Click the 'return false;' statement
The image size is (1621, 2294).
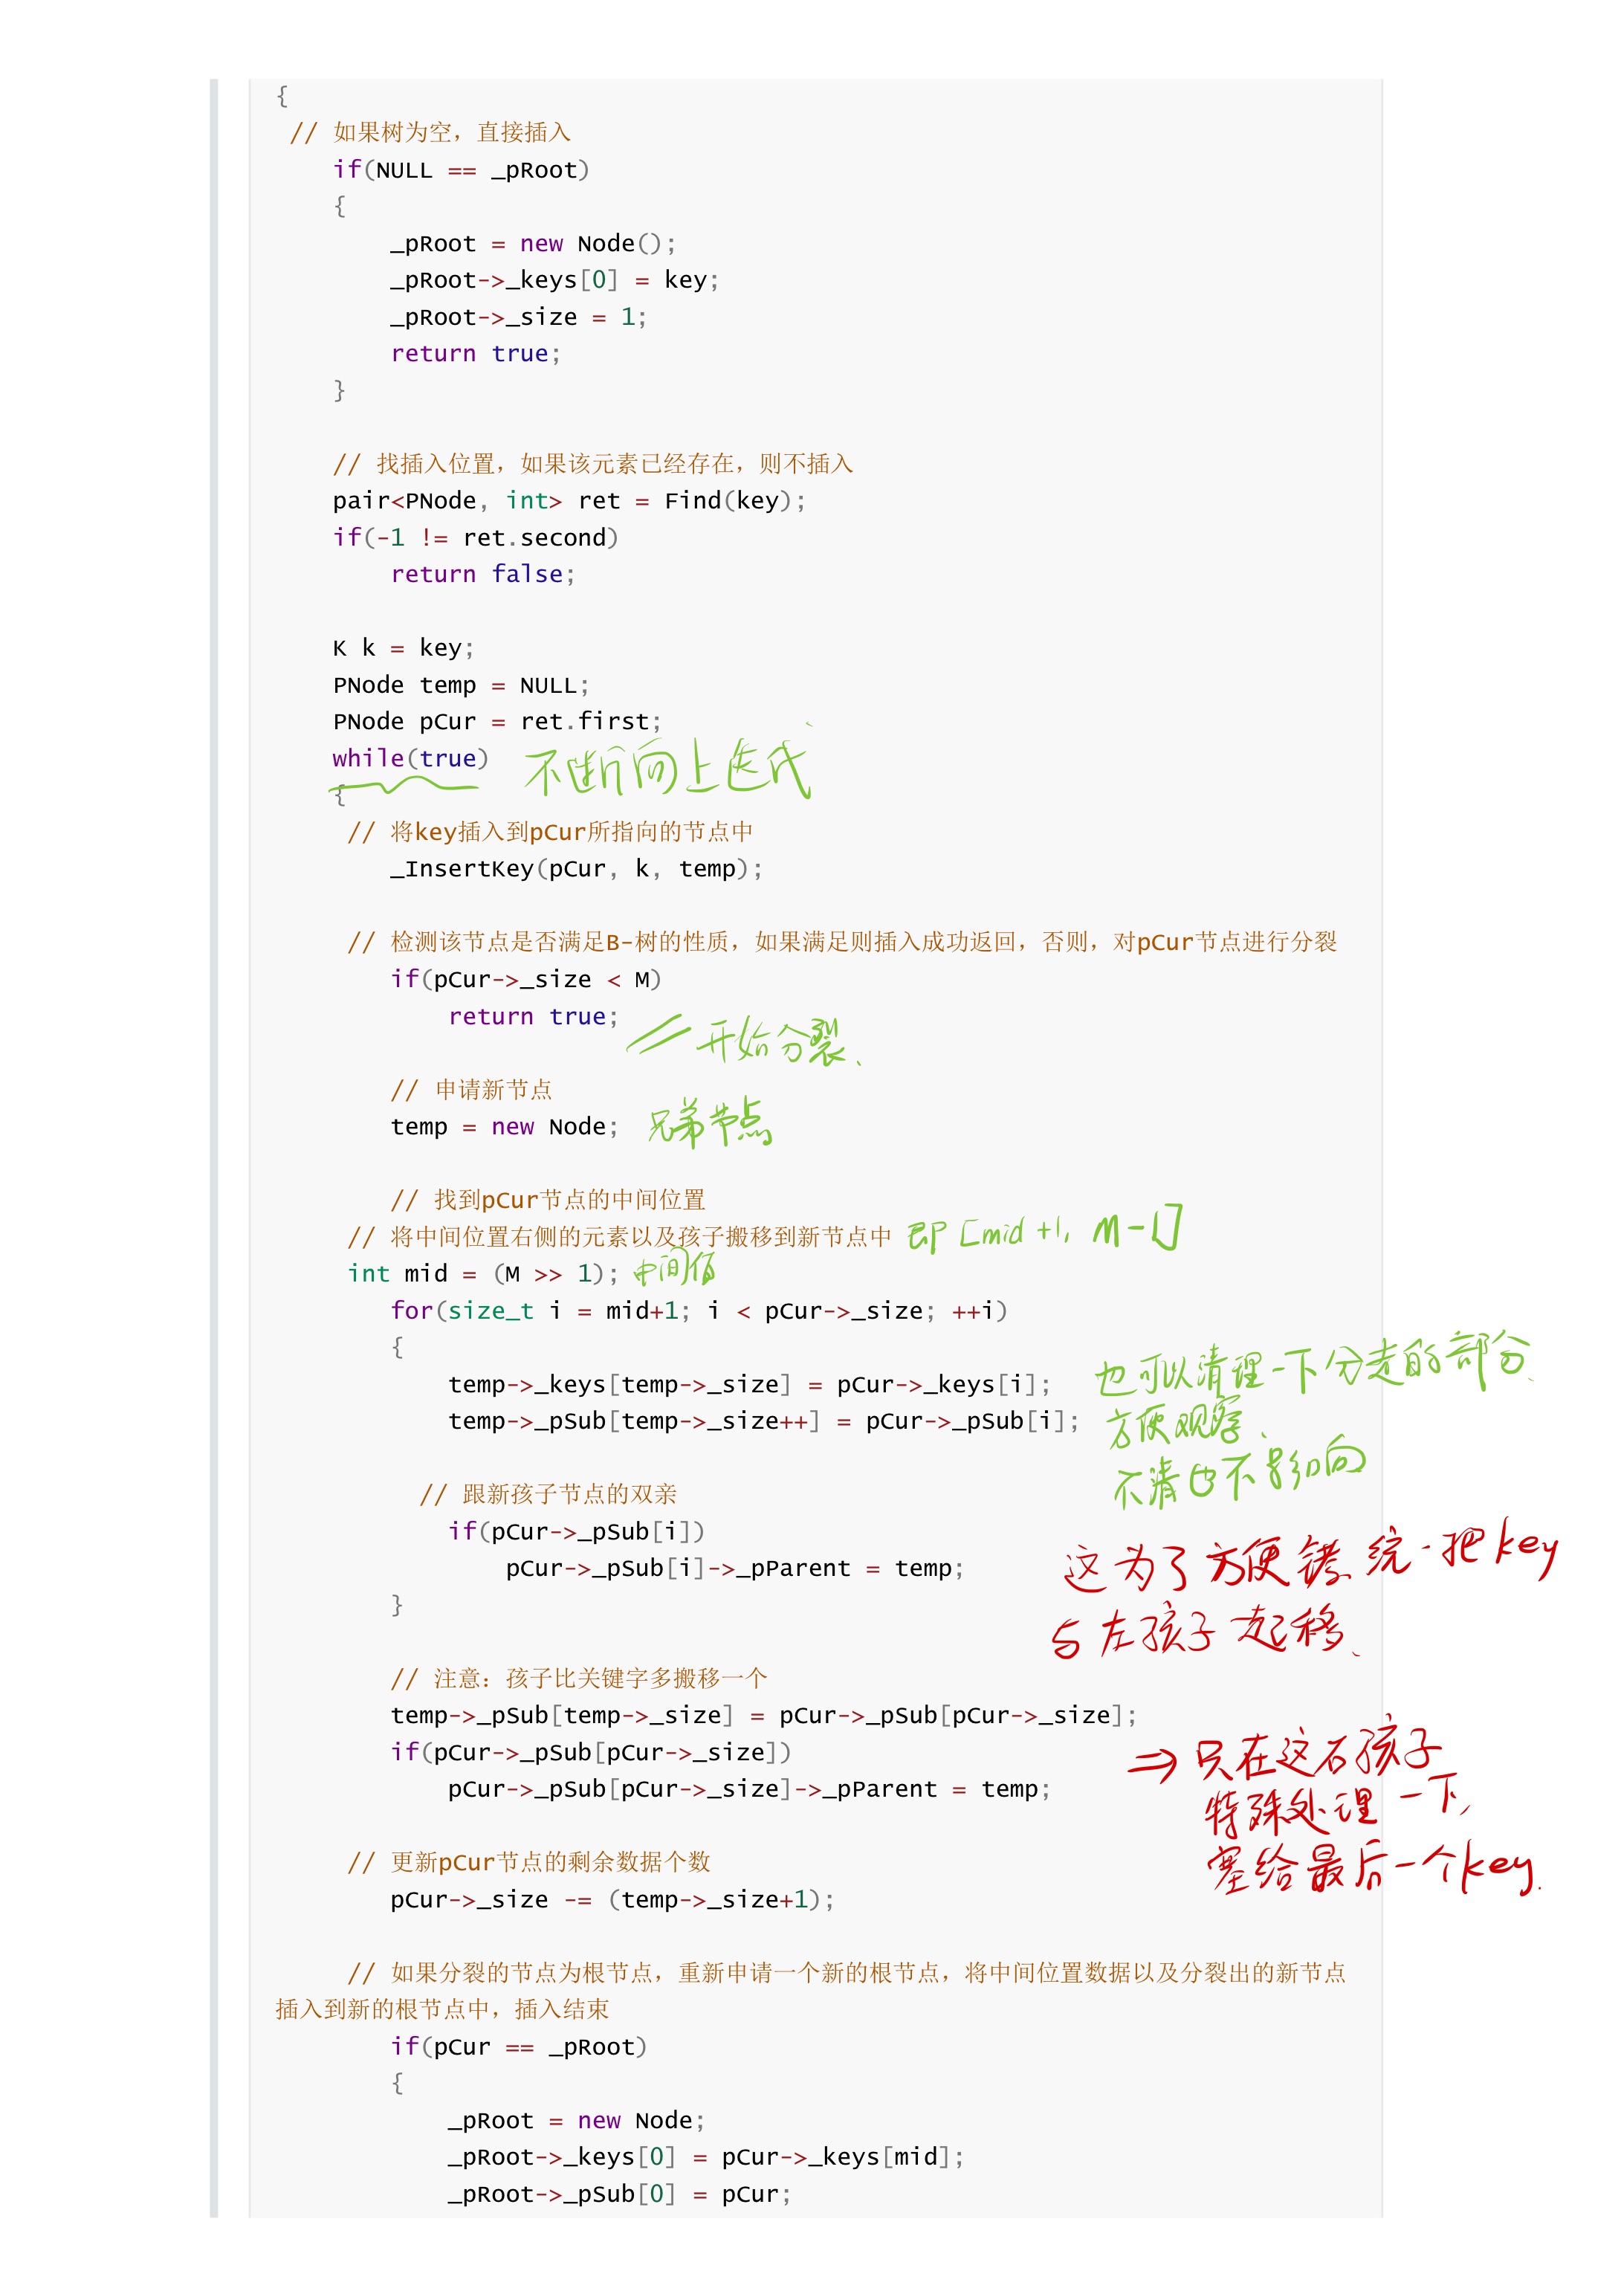click(482, 575)
